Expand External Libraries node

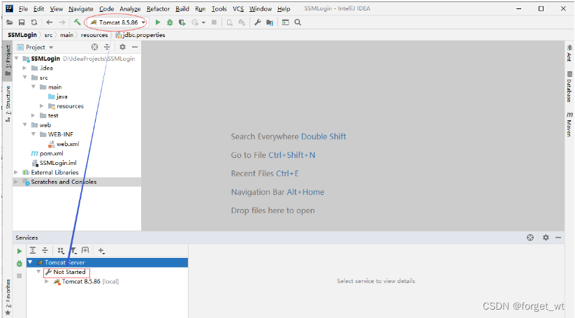(16, 173)
